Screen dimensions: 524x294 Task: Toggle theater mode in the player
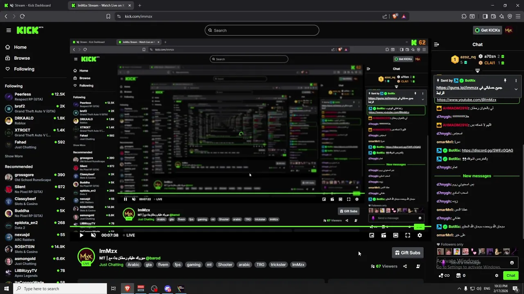(395, 235)
